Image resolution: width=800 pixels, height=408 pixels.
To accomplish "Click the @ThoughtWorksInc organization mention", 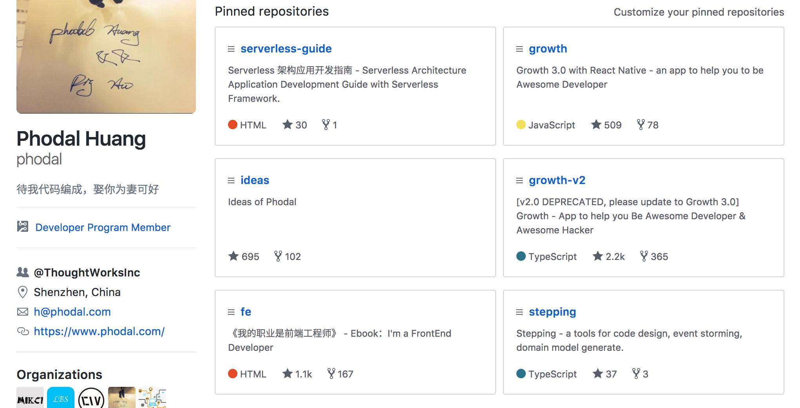I will [x=87, y=273].
